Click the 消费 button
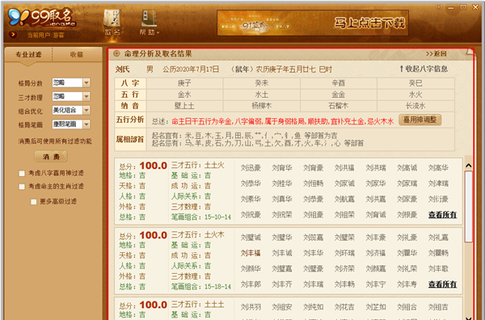 point(51,157)
